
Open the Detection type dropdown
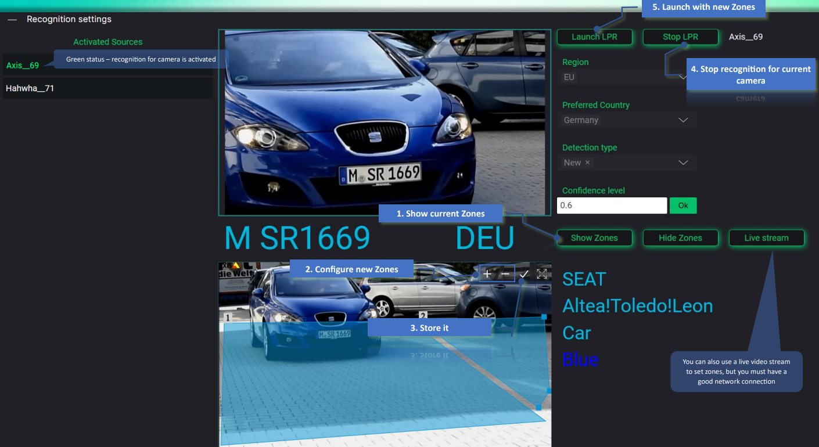627,163
